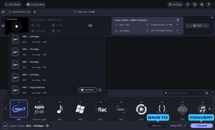Select the MP3 format icon
This screenshot has width=215, height=130.
coord(19,109)
